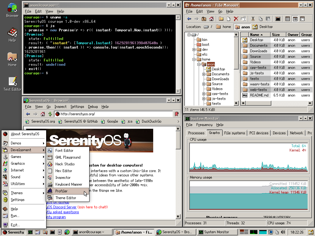Switch File Manager to table view
315x236 pixels.
295,19
